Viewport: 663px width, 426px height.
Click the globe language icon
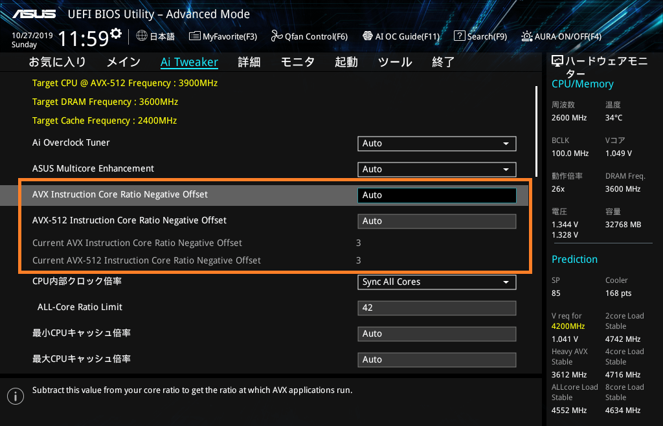(x=142, y=36)
